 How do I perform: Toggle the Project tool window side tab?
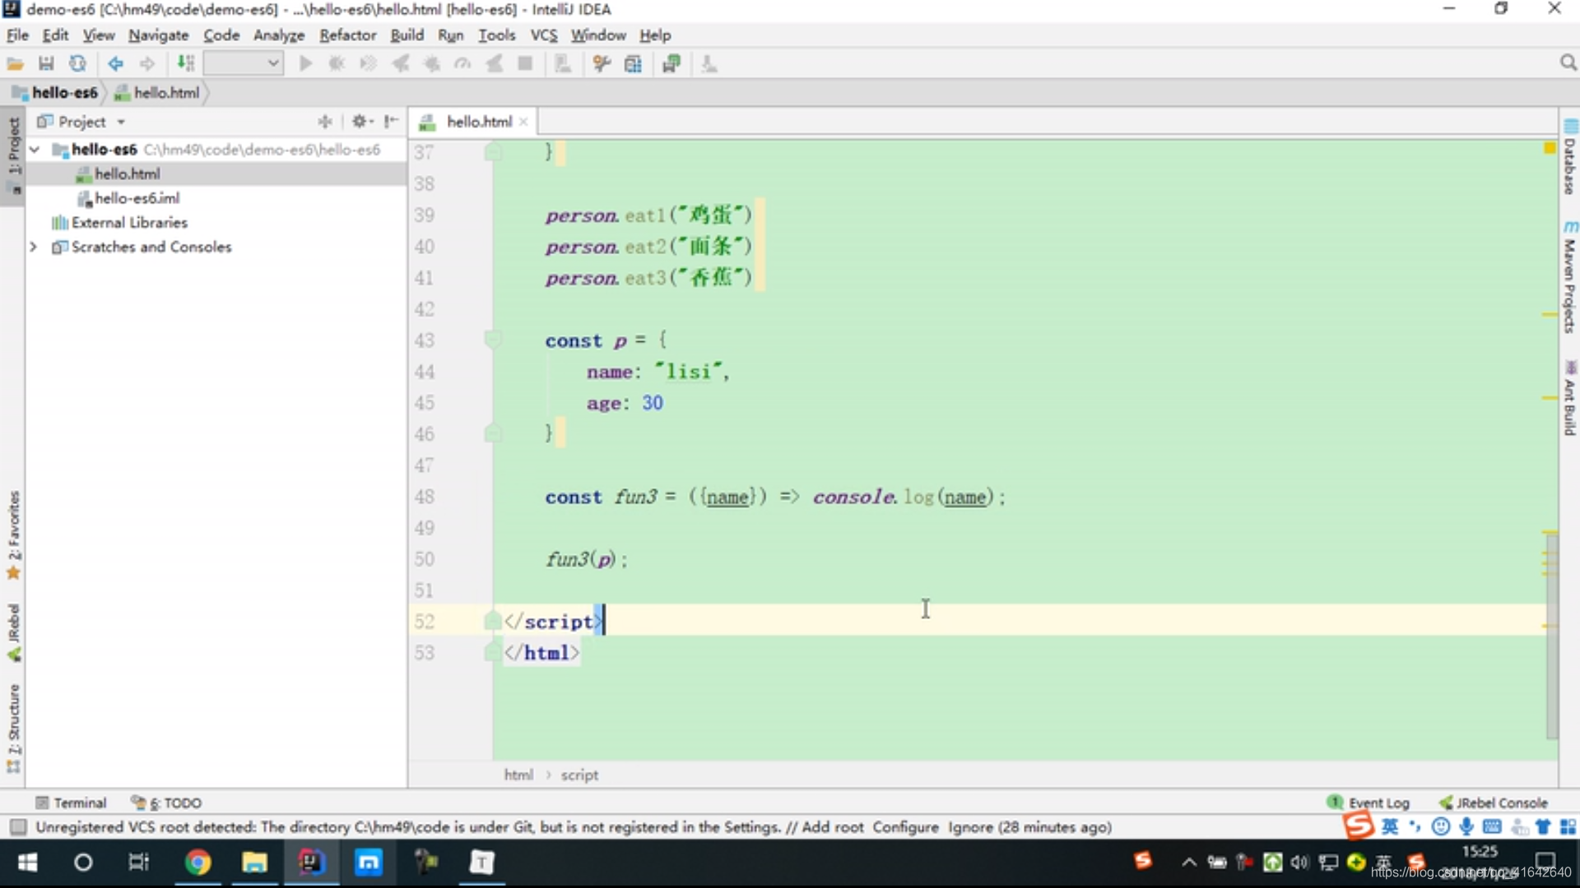tap(13, 155)
